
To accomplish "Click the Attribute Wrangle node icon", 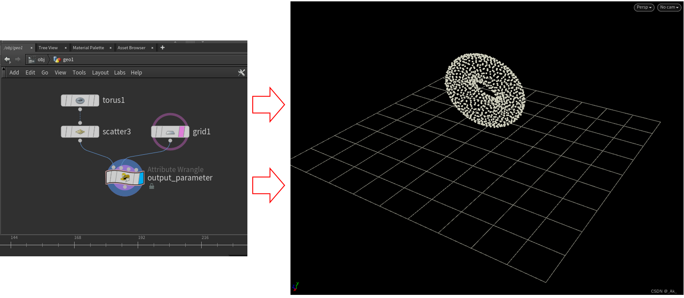I will pyautogui.click(x=125, y=178).
